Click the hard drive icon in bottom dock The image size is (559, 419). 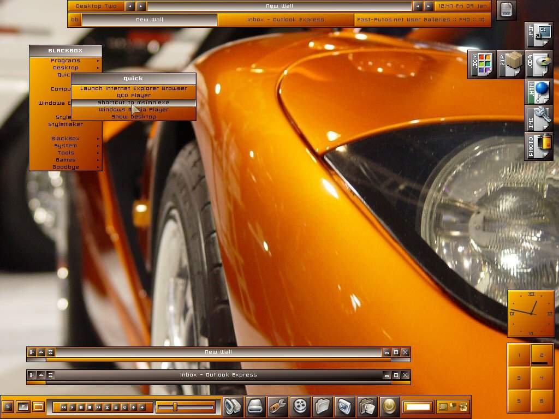pos(255,406)
